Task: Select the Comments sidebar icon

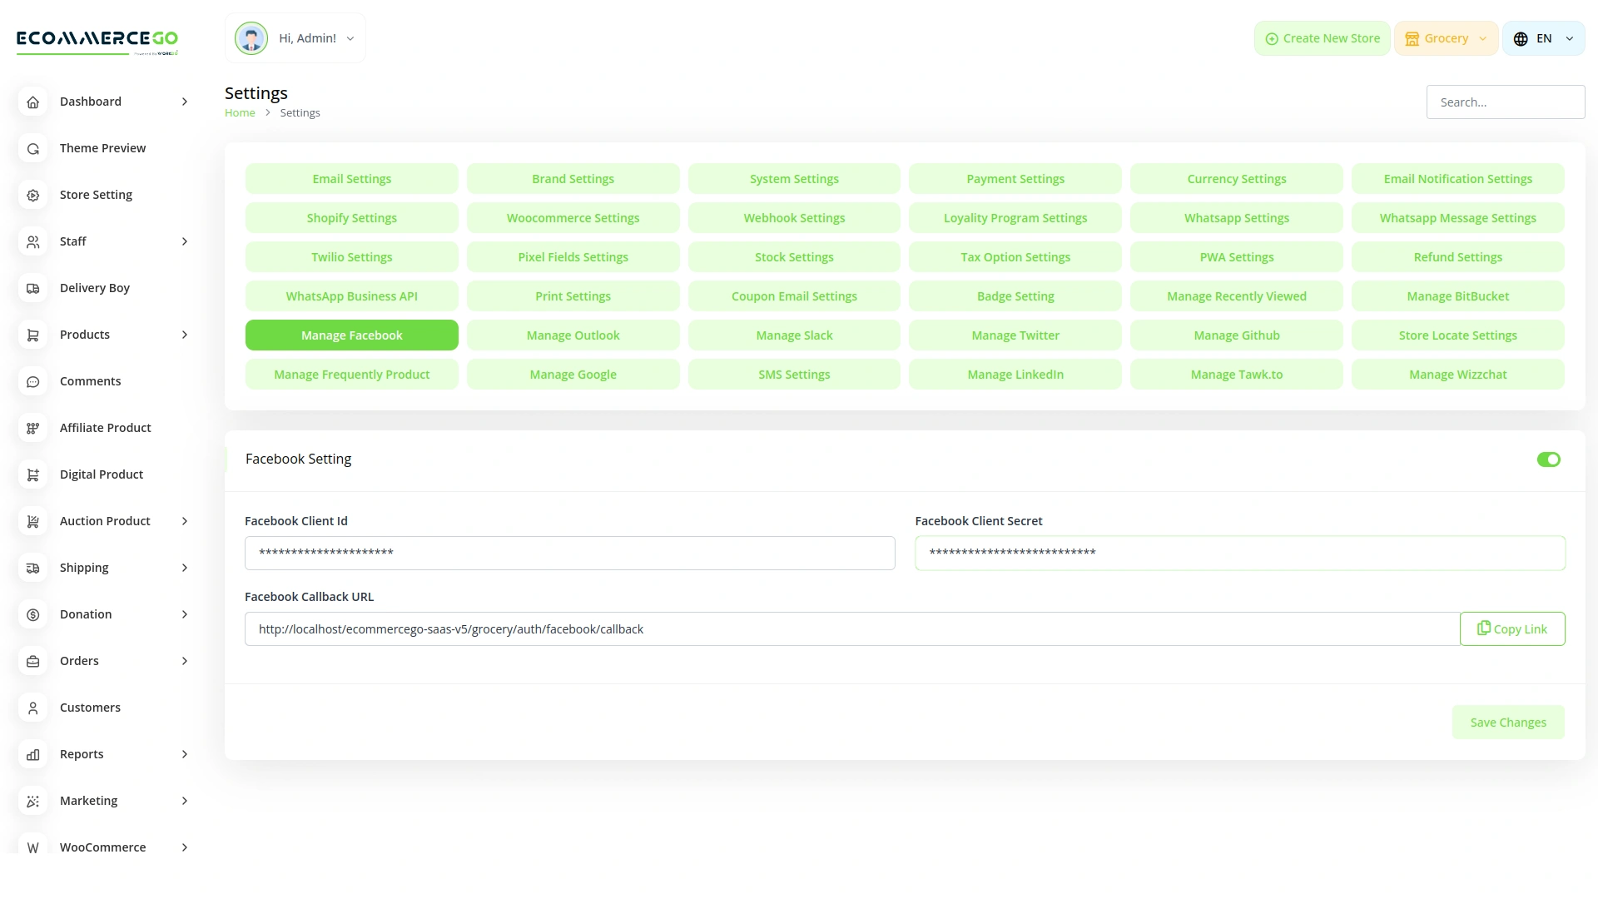Action: pyautogui.click(x=33, y=381)
